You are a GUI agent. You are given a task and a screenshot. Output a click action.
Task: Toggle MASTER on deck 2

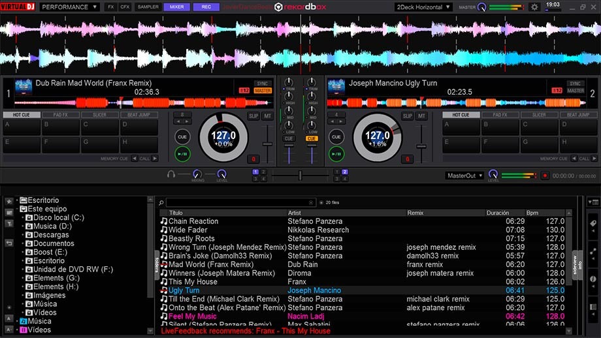tap(576, 91)
